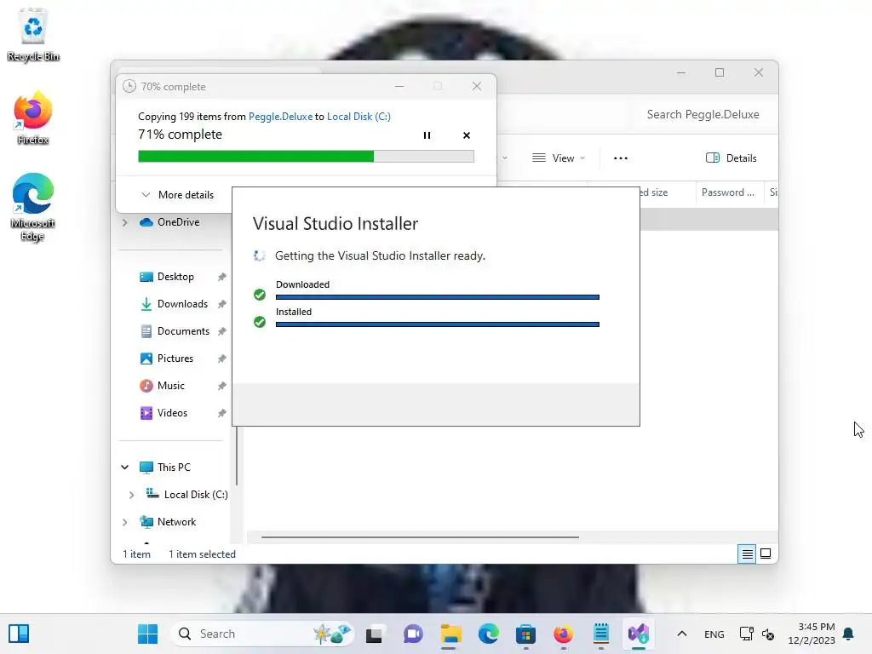Follow the Peggle.Deluxe source link
872x654 pixels.
[x=280, y=116]
